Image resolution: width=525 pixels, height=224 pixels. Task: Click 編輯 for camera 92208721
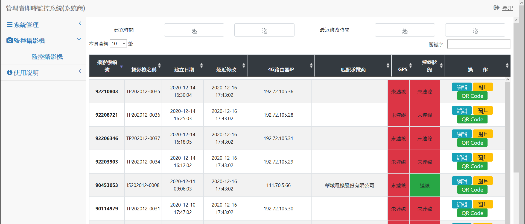tap(462, 111)
